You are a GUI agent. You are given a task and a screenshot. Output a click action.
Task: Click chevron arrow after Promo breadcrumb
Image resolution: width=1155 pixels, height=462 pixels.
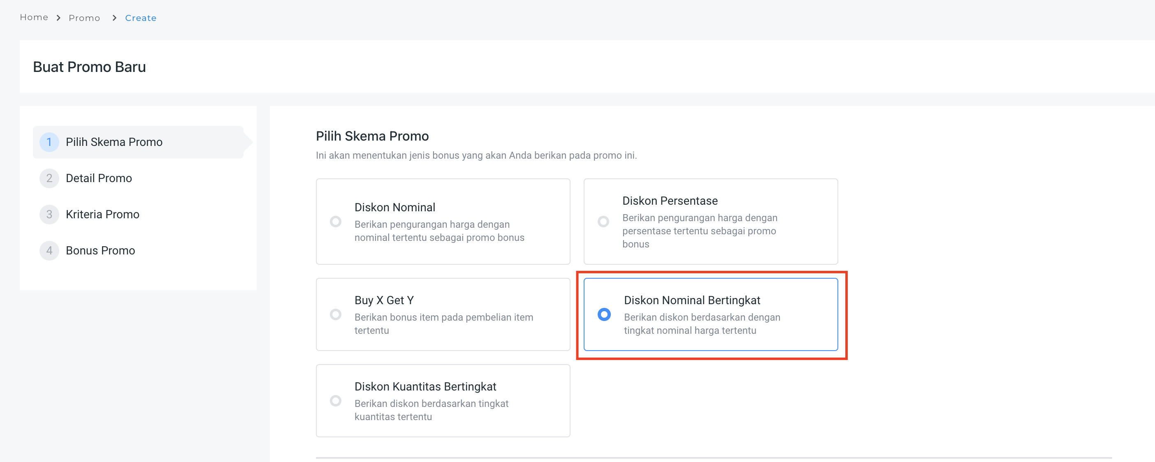tap(114, 18)
